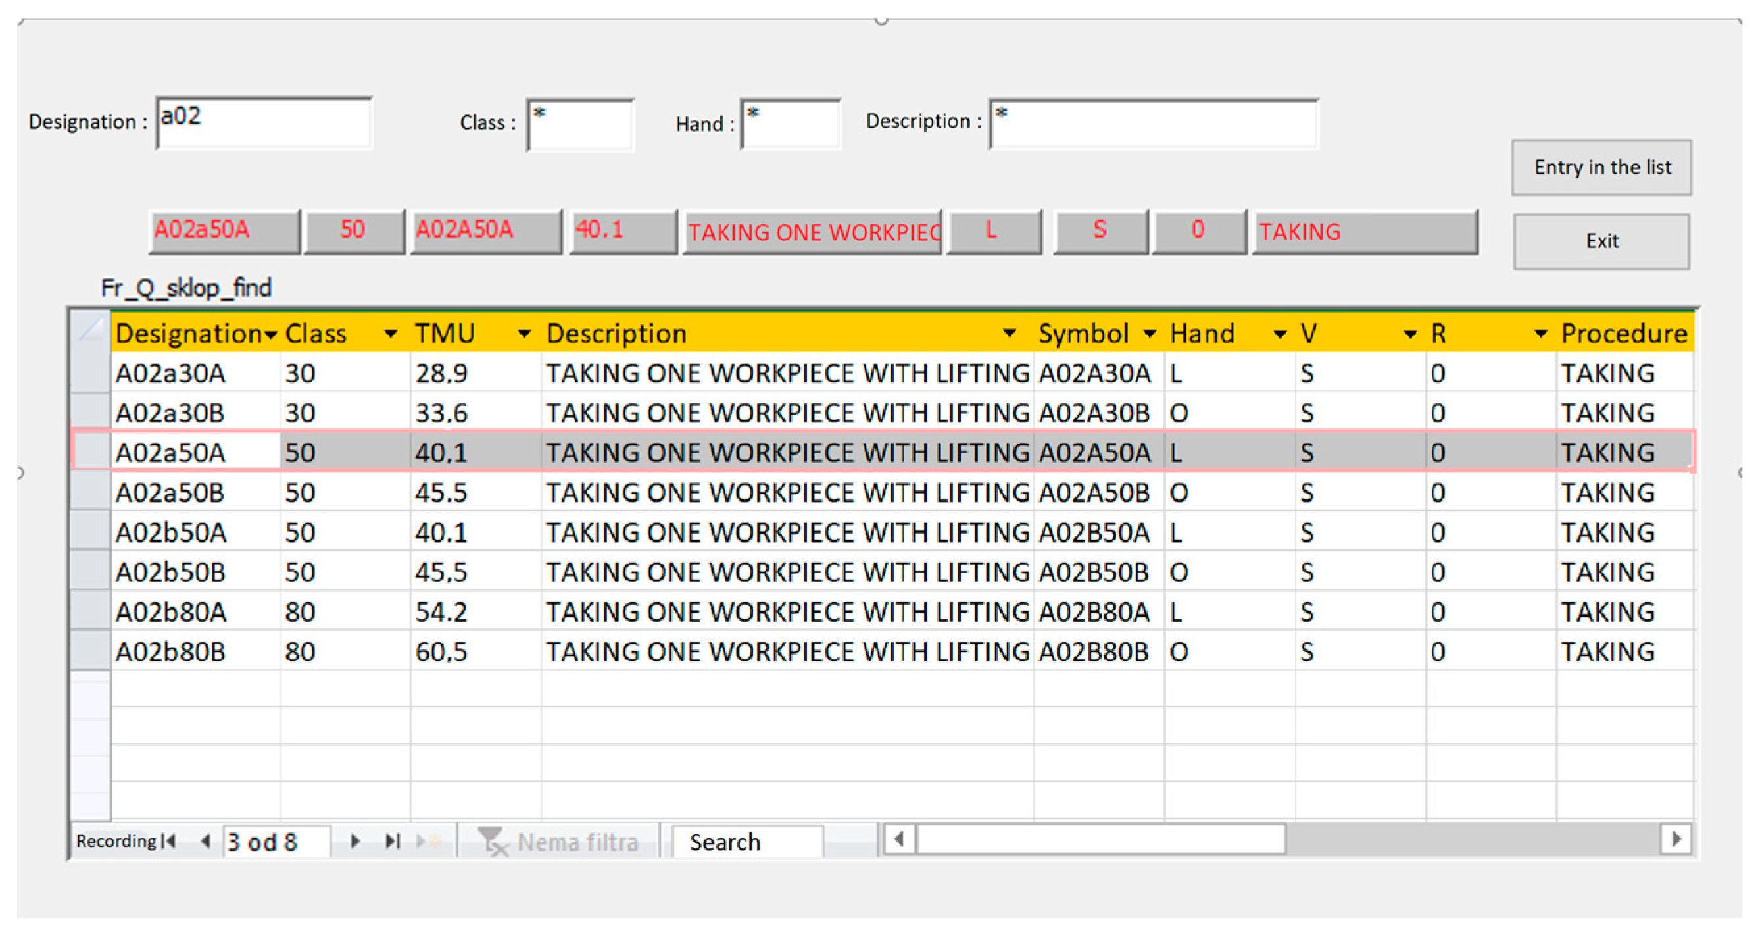Image resolution: width=1758 pixels, height=939 pixels.
Task: Open Description column filter dropdown
Action: [x=1009, y=334]
